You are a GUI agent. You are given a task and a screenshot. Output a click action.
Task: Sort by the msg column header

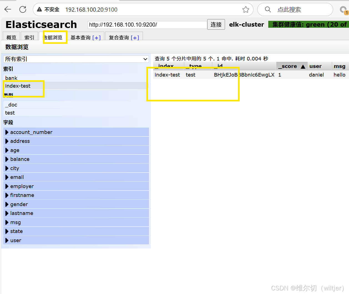(x=340, y=66)
